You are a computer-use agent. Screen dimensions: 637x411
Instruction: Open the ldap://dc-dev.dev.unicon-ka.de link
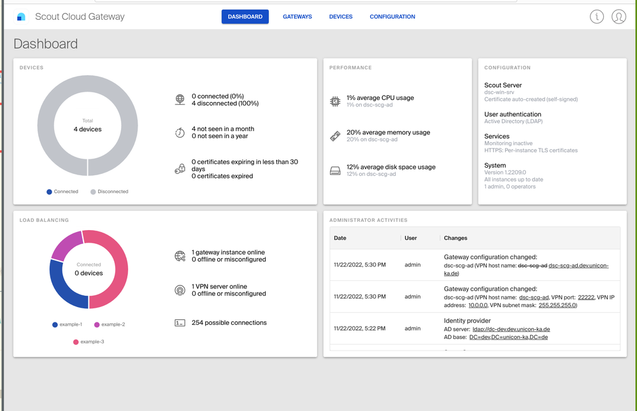pos(511,329)
